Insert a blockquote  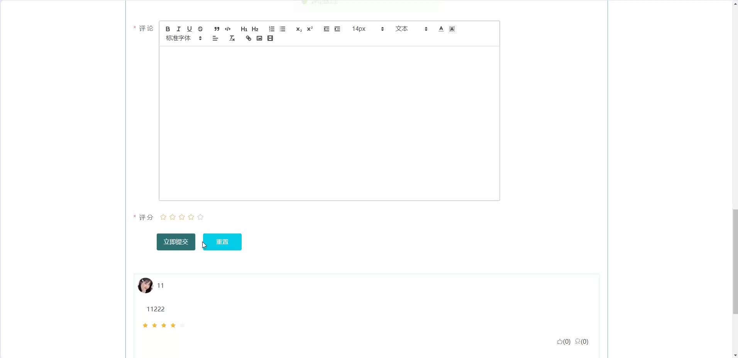point(217,29)
